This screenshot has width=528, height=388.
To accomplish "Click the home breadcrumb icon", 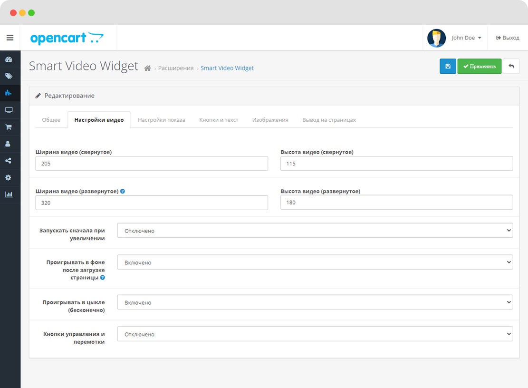I will click(147, 68).
